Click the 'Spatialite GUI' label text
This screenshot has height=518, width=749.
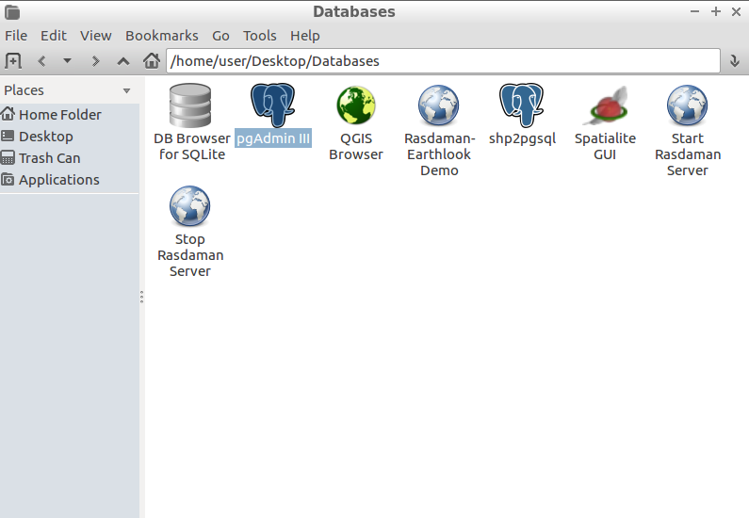click(605, 147)
